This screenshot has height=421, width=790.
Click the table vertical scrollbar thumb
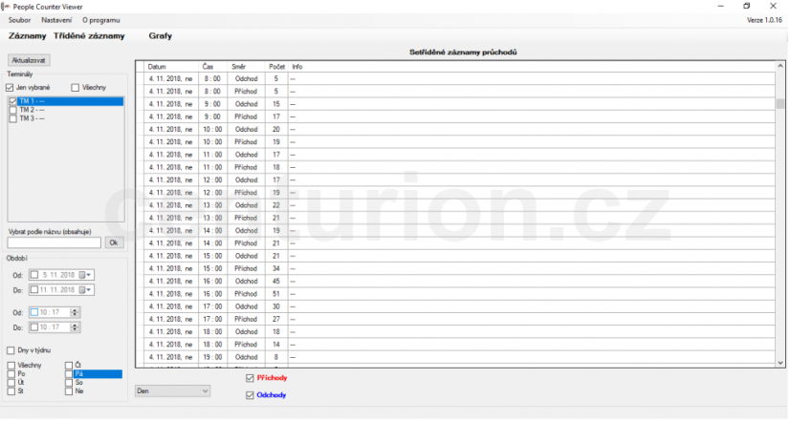pyautogui.click(x=780, y=104)
